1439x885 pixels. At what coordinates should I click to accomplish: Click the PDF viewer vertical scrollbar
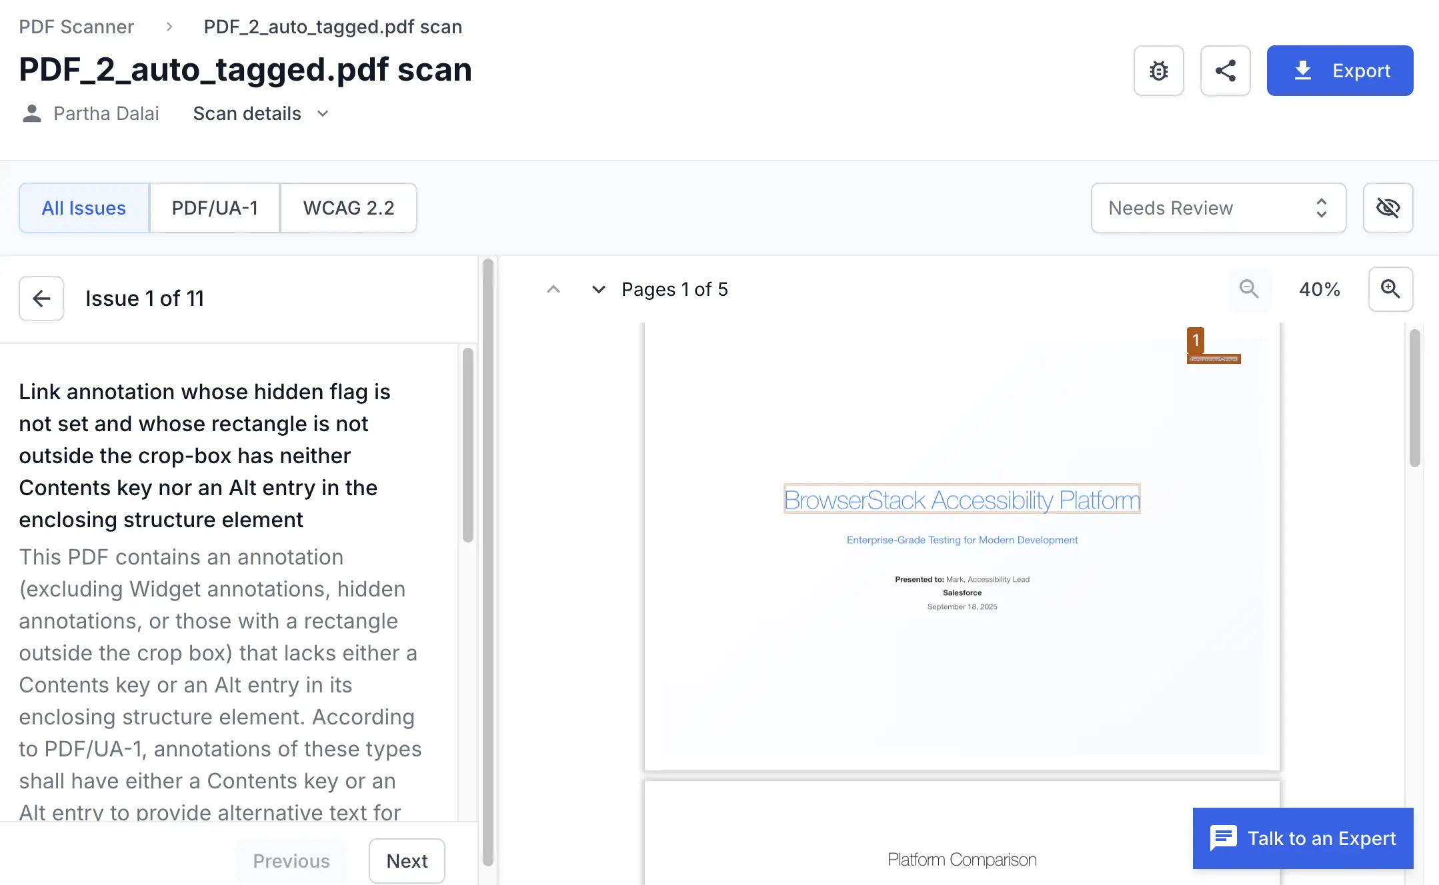(1414, 400)
